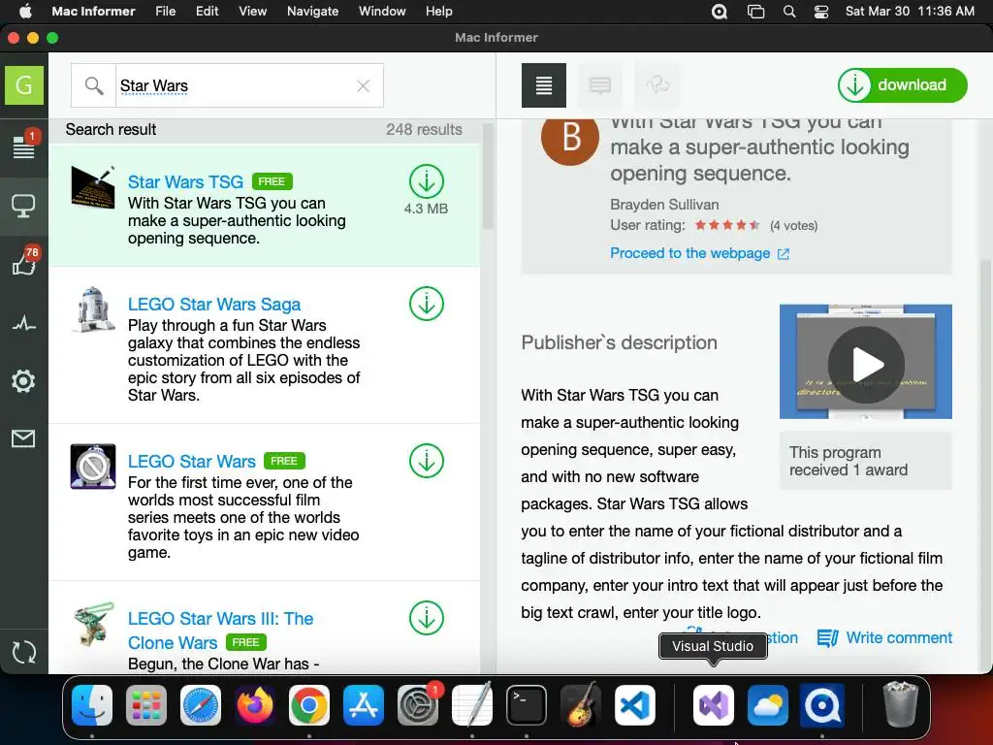Play the Star Wars TSG preview video
Viewport: 993px width, 745px height.
866,365
